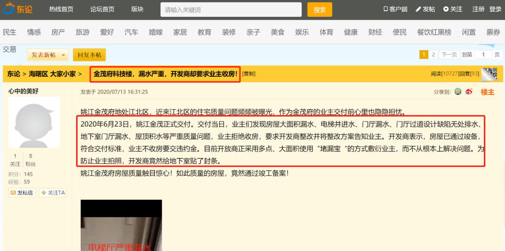Click the 发帖 pencil icon
Screen dimensions: 505x251
point(418,9)
